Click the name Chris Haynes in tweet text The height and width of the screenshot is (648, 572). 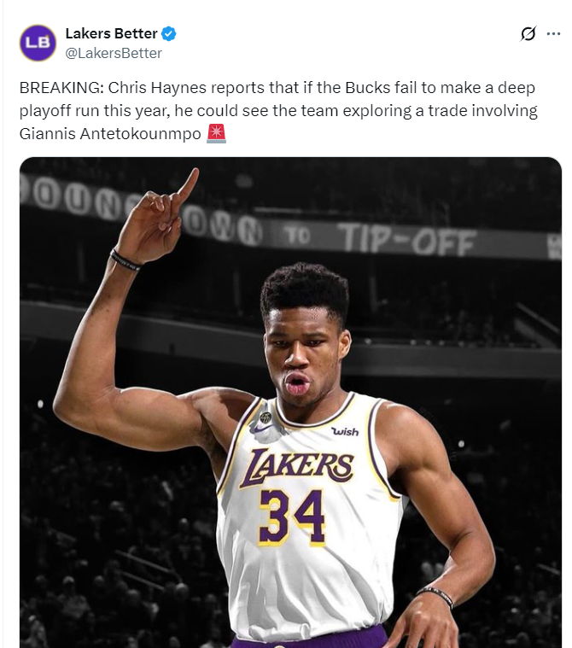pyautogui.click(x=157, y=88)
